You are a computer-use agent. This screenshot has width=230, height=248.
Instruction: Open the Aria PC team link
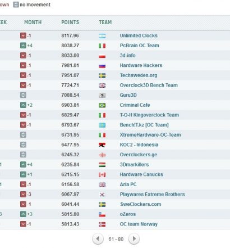[x=128, y=184]
